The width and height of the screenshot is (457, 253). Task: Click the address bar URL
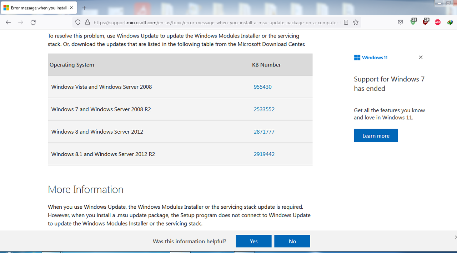pos(216,22)
